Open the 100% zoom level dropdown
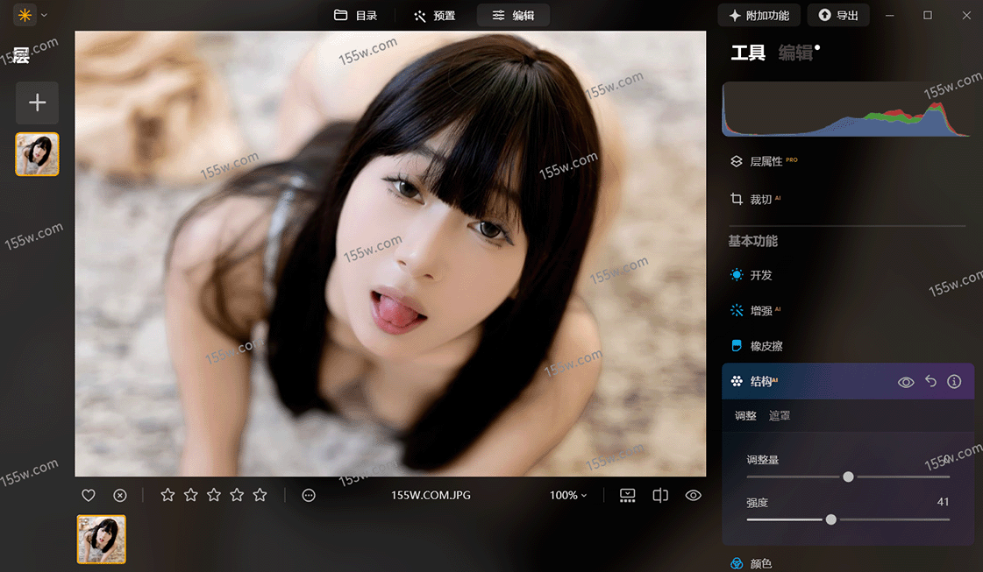Viewport: 983px width, 572px height. pyautogui.click(x=568, y=496)
